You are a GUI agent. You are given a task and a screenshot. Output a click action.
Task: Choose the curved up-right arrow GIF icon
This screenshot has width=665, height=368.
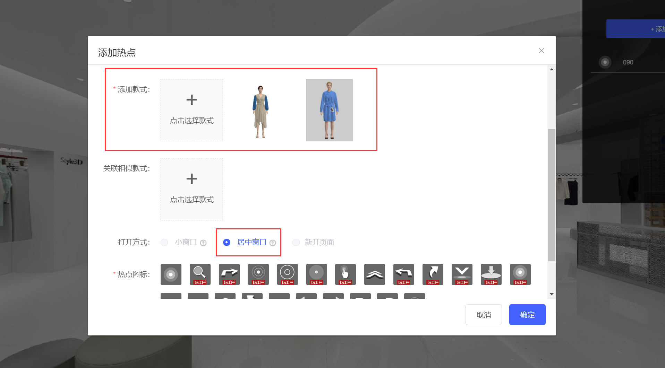tap(433, 274)
